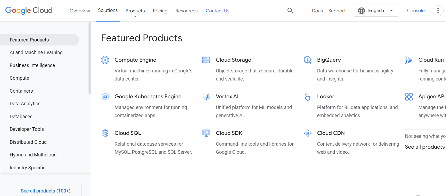Select the Pricing menu item
This screenshot has width=446, height=196.
point(160,11)
